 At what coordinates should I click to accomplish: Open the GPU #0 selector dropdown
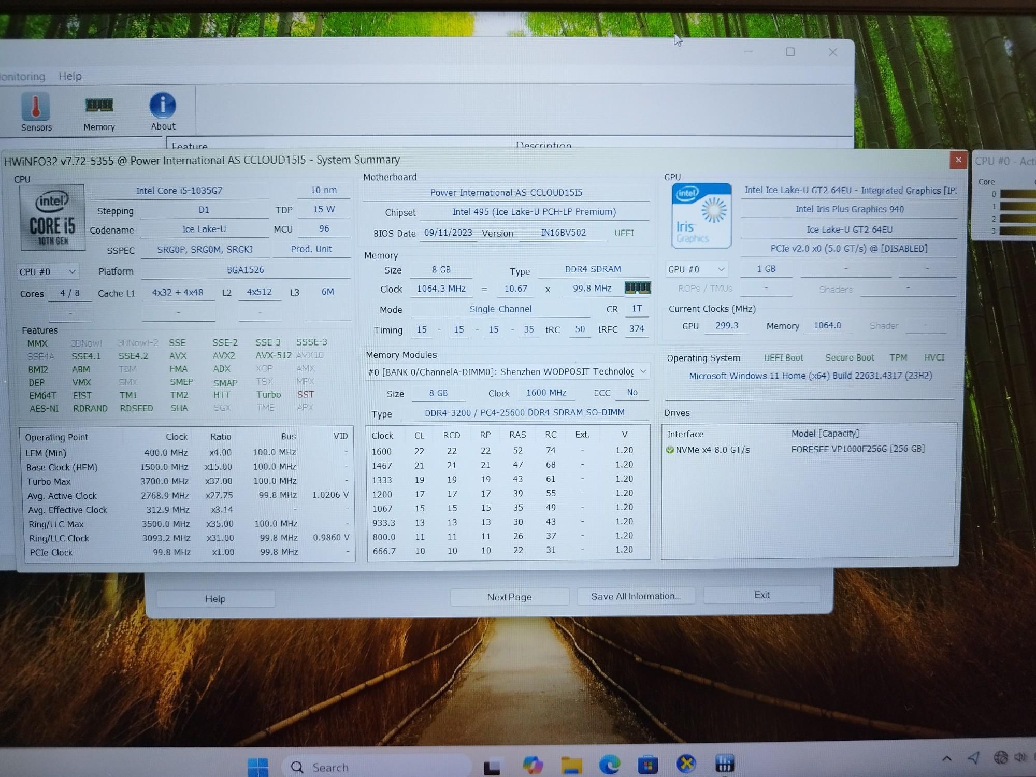(696, 269)
